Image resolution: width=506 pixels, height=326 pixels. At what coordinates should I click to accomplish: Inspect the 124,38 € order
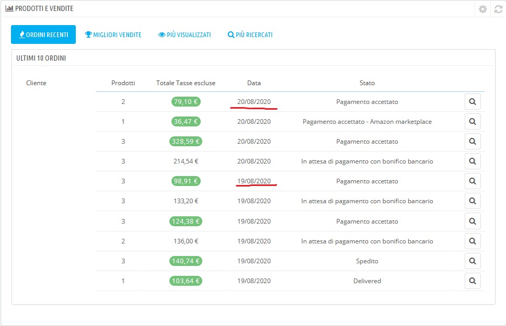(x=473, y=221)
